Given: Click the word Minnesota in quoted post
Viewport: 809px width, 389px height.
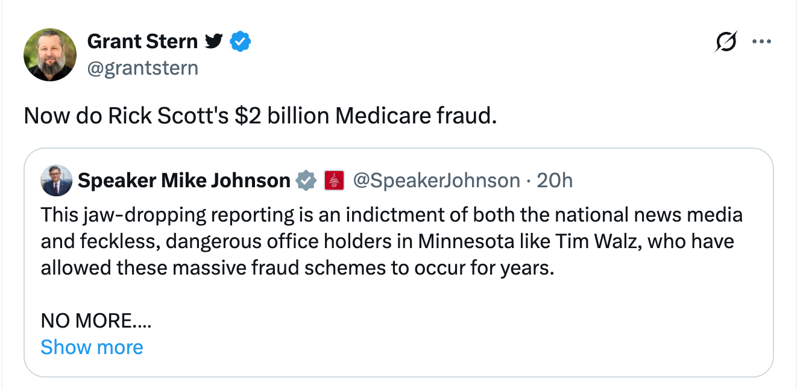Looking at the screenshot, I should tap(470, 241).
